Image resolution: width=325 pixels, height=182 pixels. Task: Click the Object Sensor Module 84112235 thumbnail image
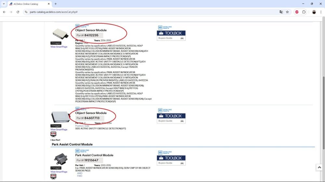coord(58,34)
